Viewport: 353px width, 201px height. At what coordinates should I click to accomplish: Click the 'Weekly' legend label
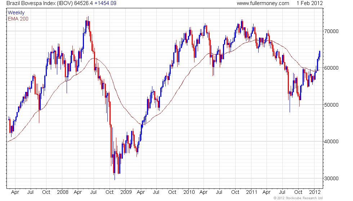tap(16, 13)
